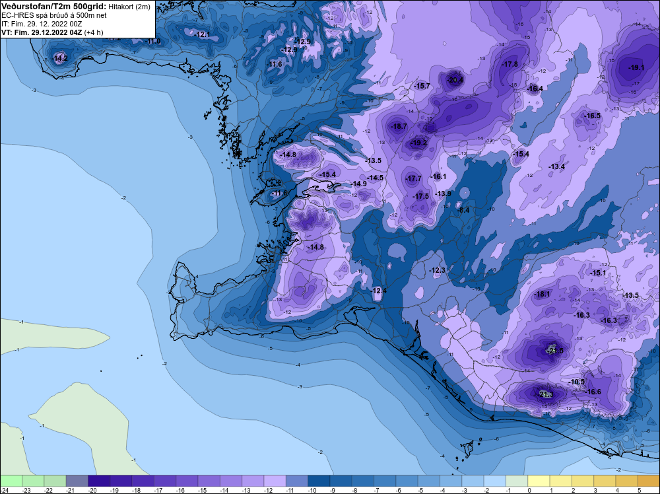Click the -13.4 temperature label

556,167
